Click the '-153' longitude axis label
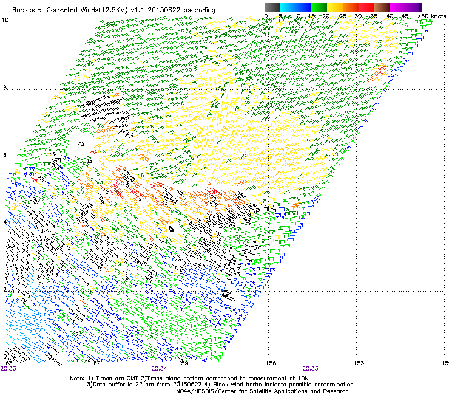This screenshot has height=395, width=449. (x=357, y=363)
